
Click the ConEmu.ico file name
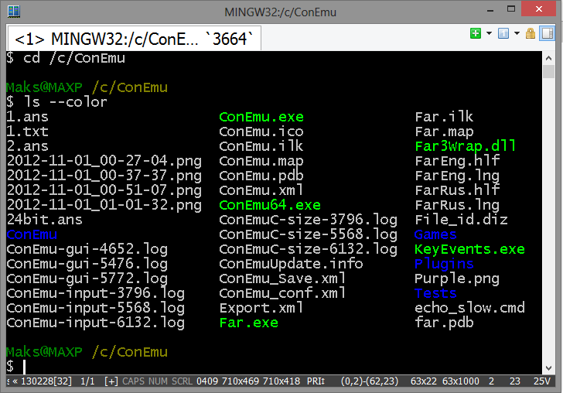(x=261, y=132)
